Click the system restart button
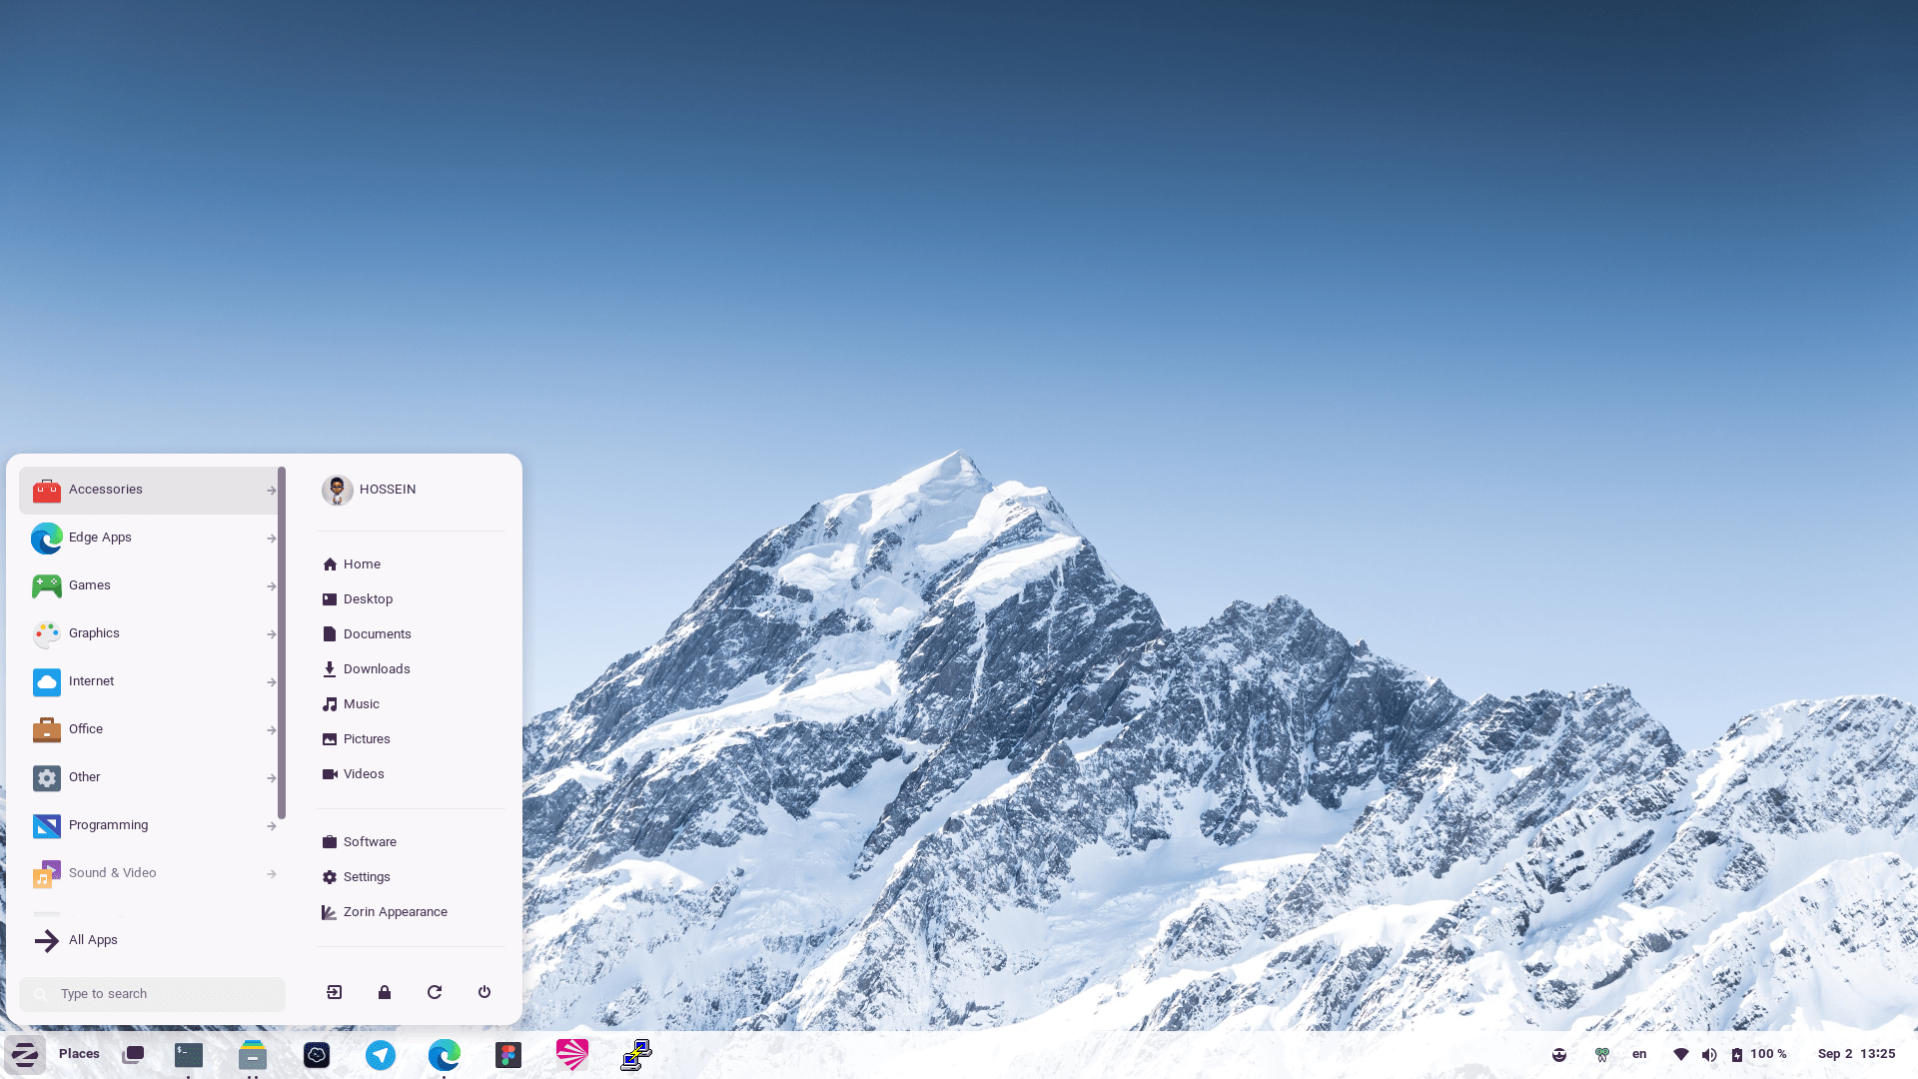The image size is (1918, 1079). pyautogui.click(x=435, y=992)
